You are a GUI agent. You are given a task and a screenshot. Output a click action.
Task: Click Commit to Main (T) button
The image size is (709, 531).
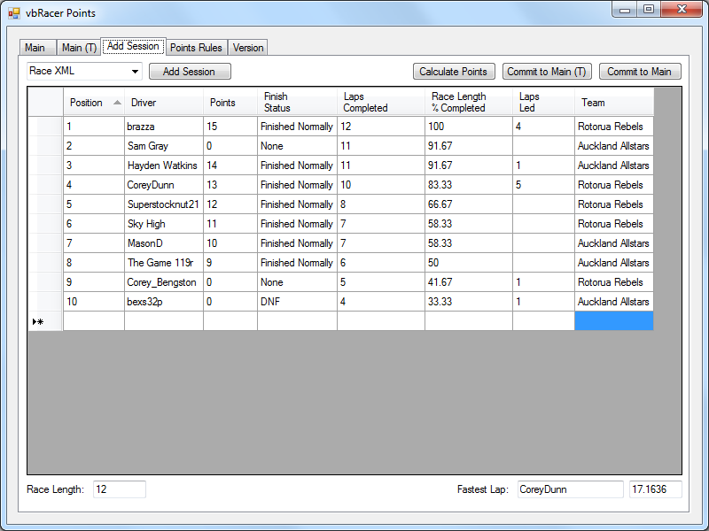point(546,72)
